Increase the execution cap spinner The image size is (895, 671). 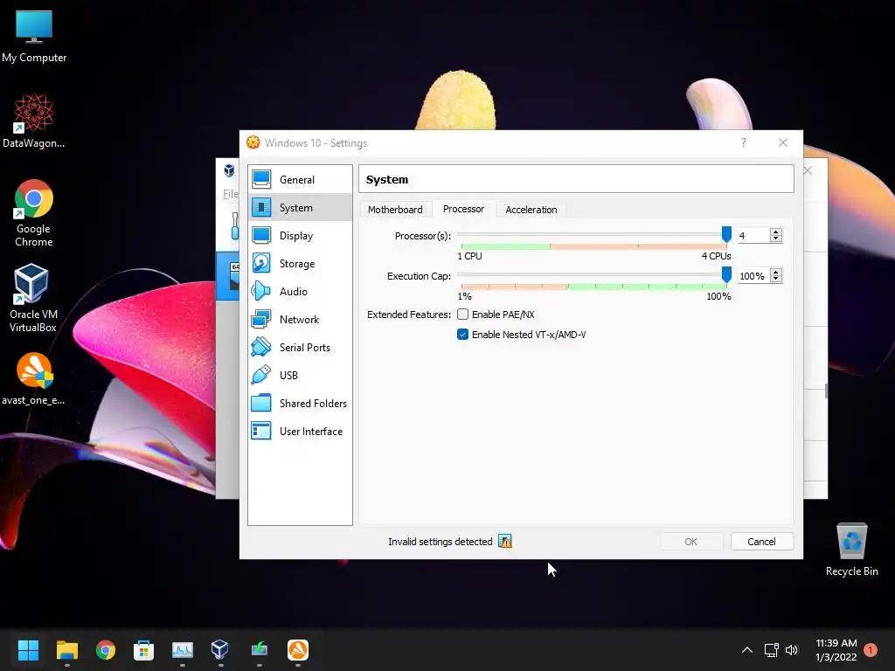click(776, 273)
